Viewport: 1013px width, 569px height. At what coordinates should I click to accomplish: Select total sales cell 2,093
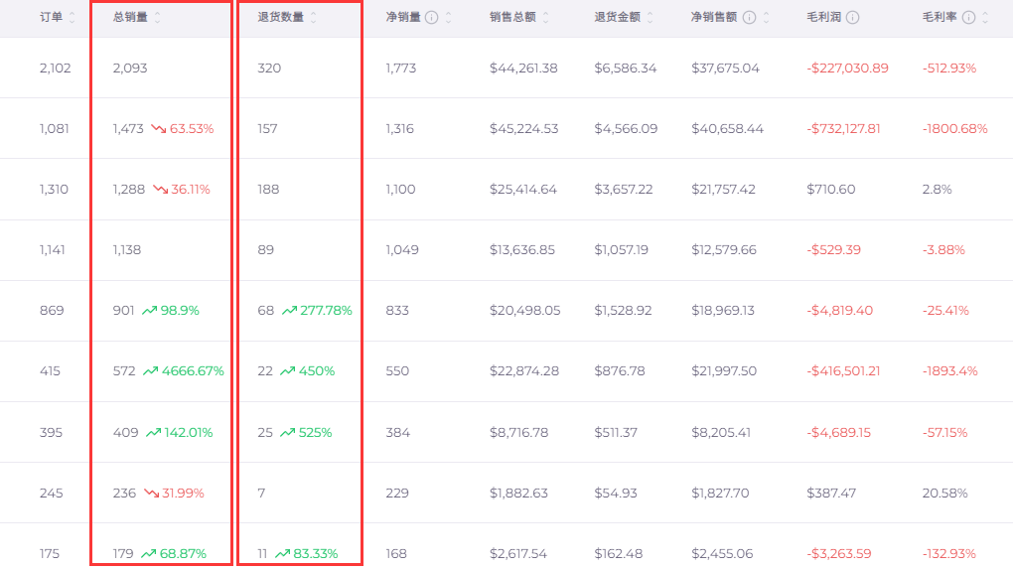click(130, 69)
